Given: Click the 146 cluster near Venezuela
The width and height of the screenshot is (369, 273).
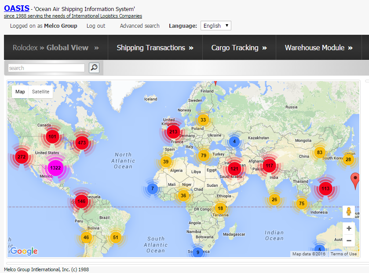Looking at the screenshot, I should (81, 201).
